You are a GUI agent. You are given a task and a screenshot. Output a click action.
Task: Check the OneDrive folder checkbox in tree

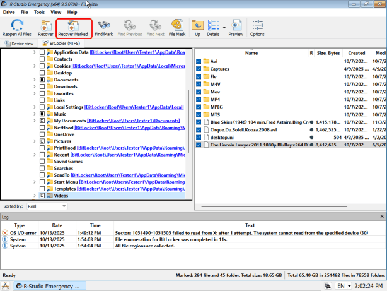(x=42, y=134)
